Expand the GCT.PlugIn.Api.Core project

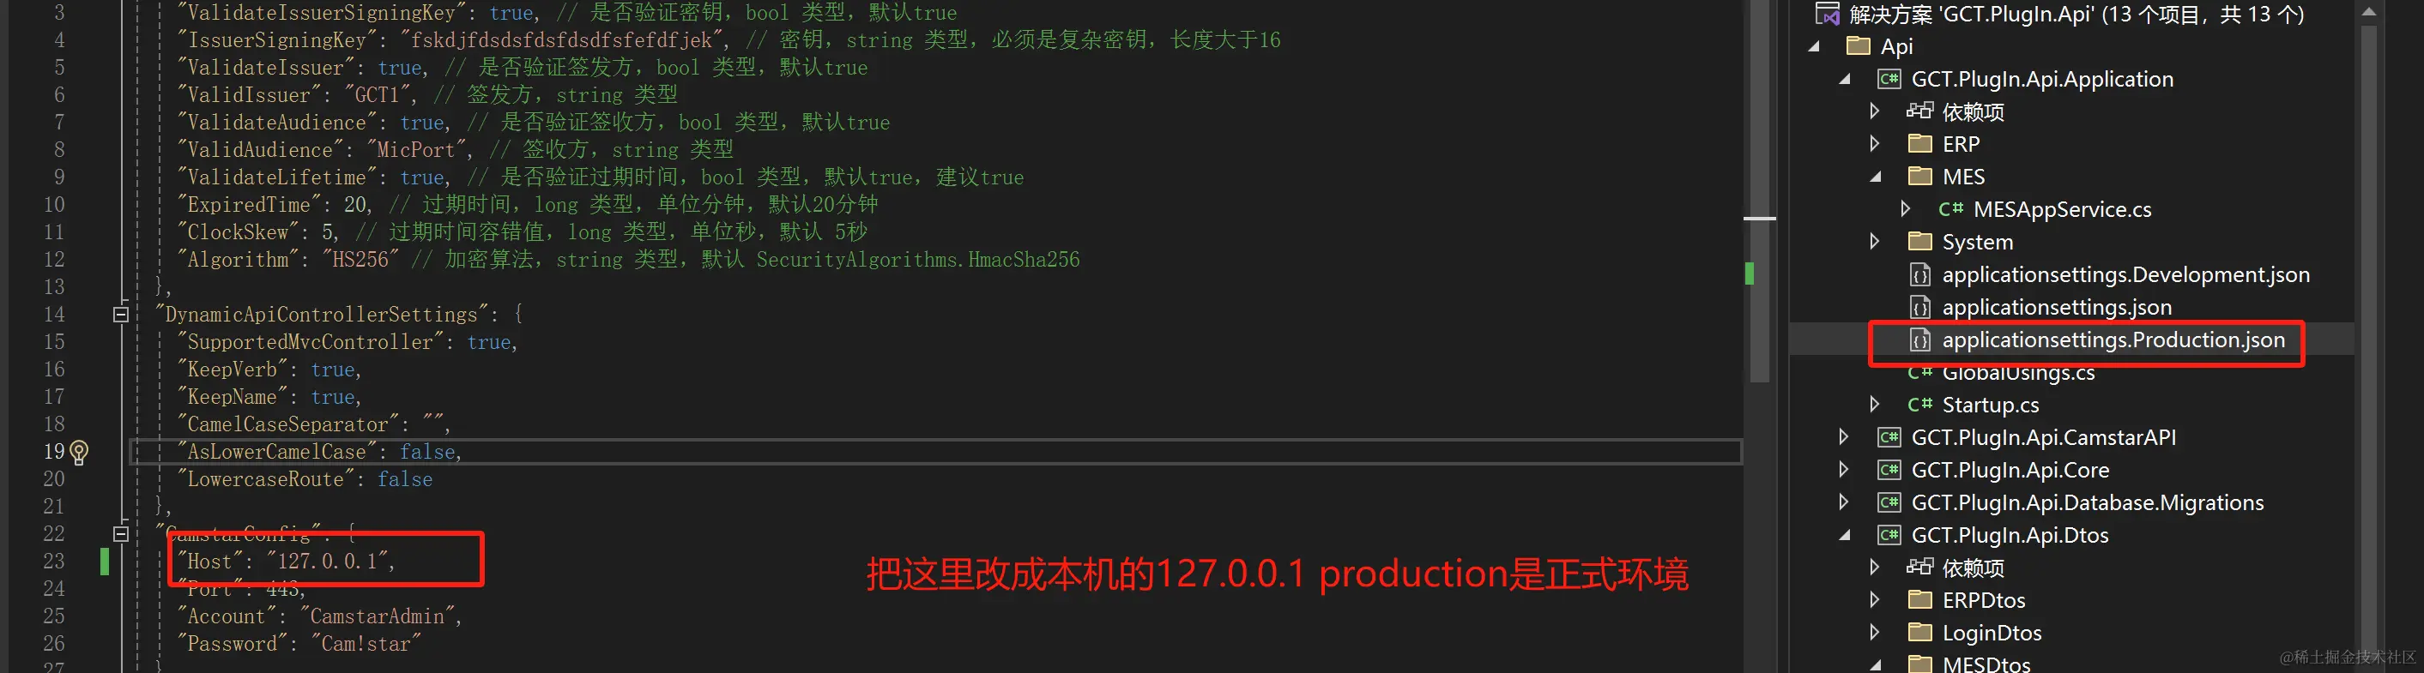tap(1843, 470)
